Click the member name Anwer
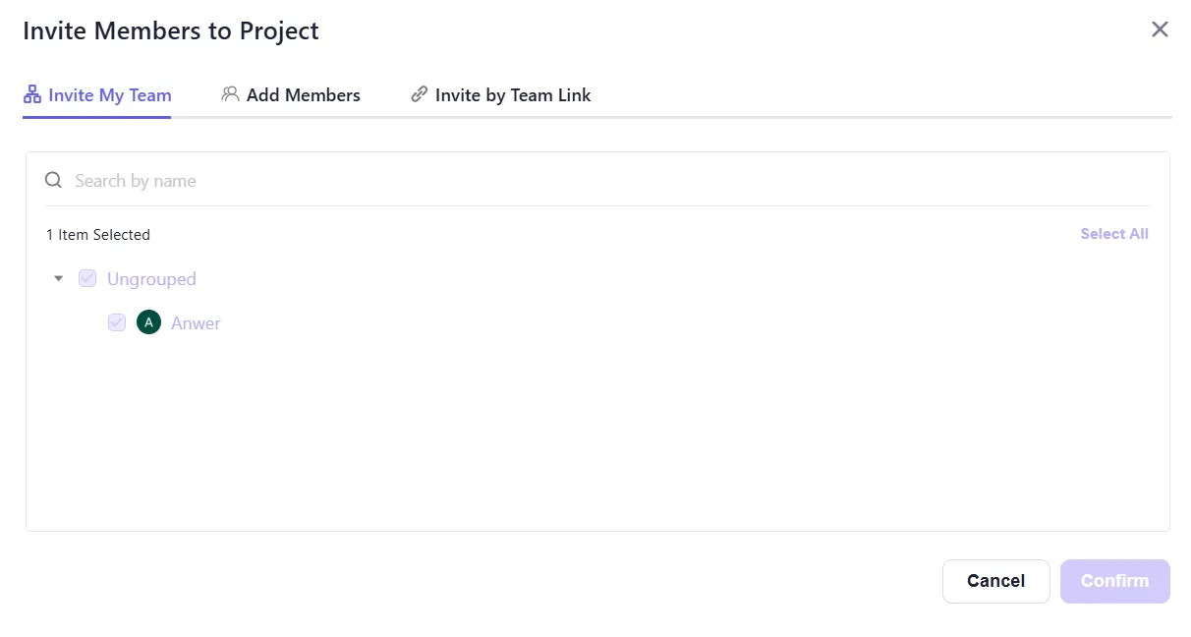The width and height of the screenshot is (1191, 637). click(x=196, y=323)
